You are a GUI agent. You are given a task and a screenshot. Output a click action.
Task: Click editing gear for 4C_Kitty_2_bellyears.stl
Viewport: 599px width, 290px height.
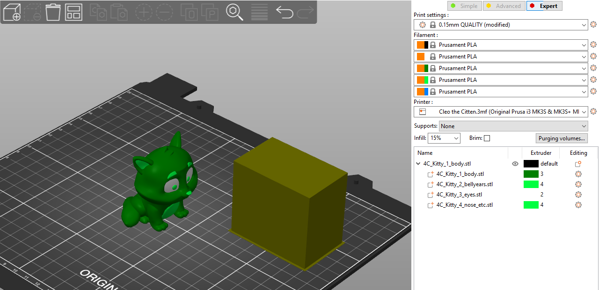click(x=578, y=184)
